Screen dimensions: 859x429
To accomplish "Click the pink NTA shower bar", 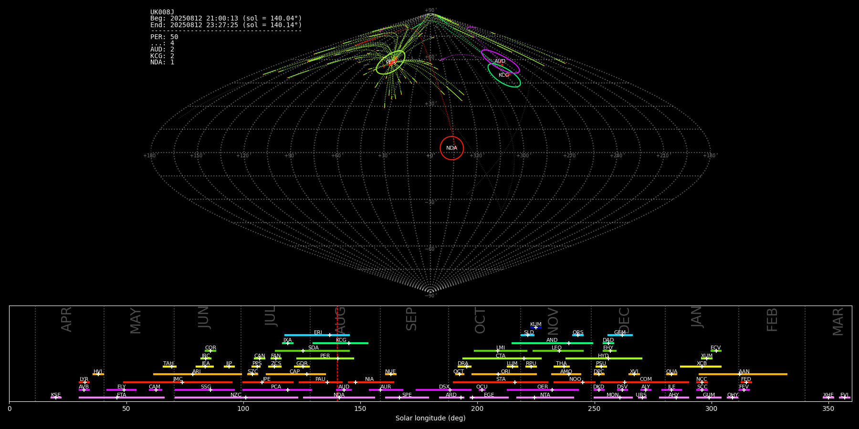I will (545, 398).
